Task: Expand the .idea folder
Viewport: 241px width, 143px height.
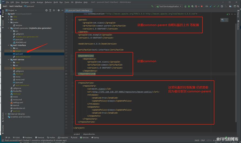Action: click(9, 17)
